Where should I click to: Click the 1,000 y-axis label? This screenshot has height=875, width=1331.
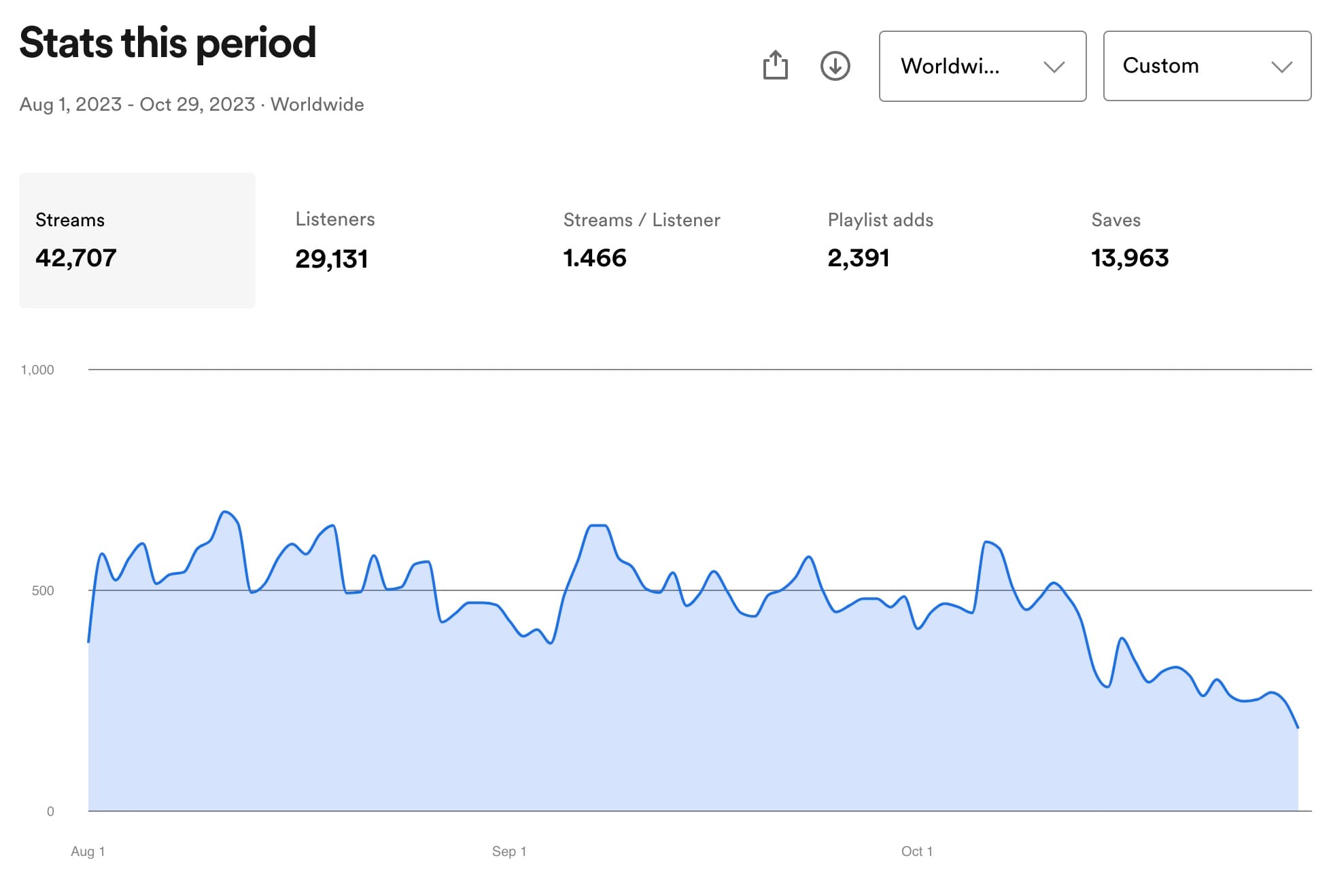point(37,370)
